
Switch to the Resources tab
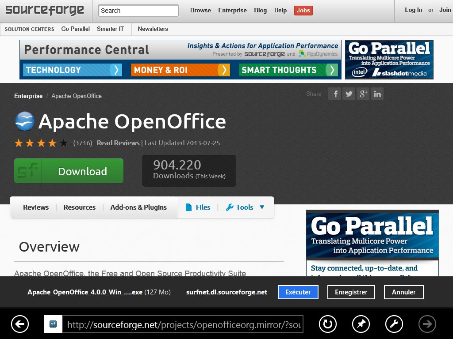point(80,207)
